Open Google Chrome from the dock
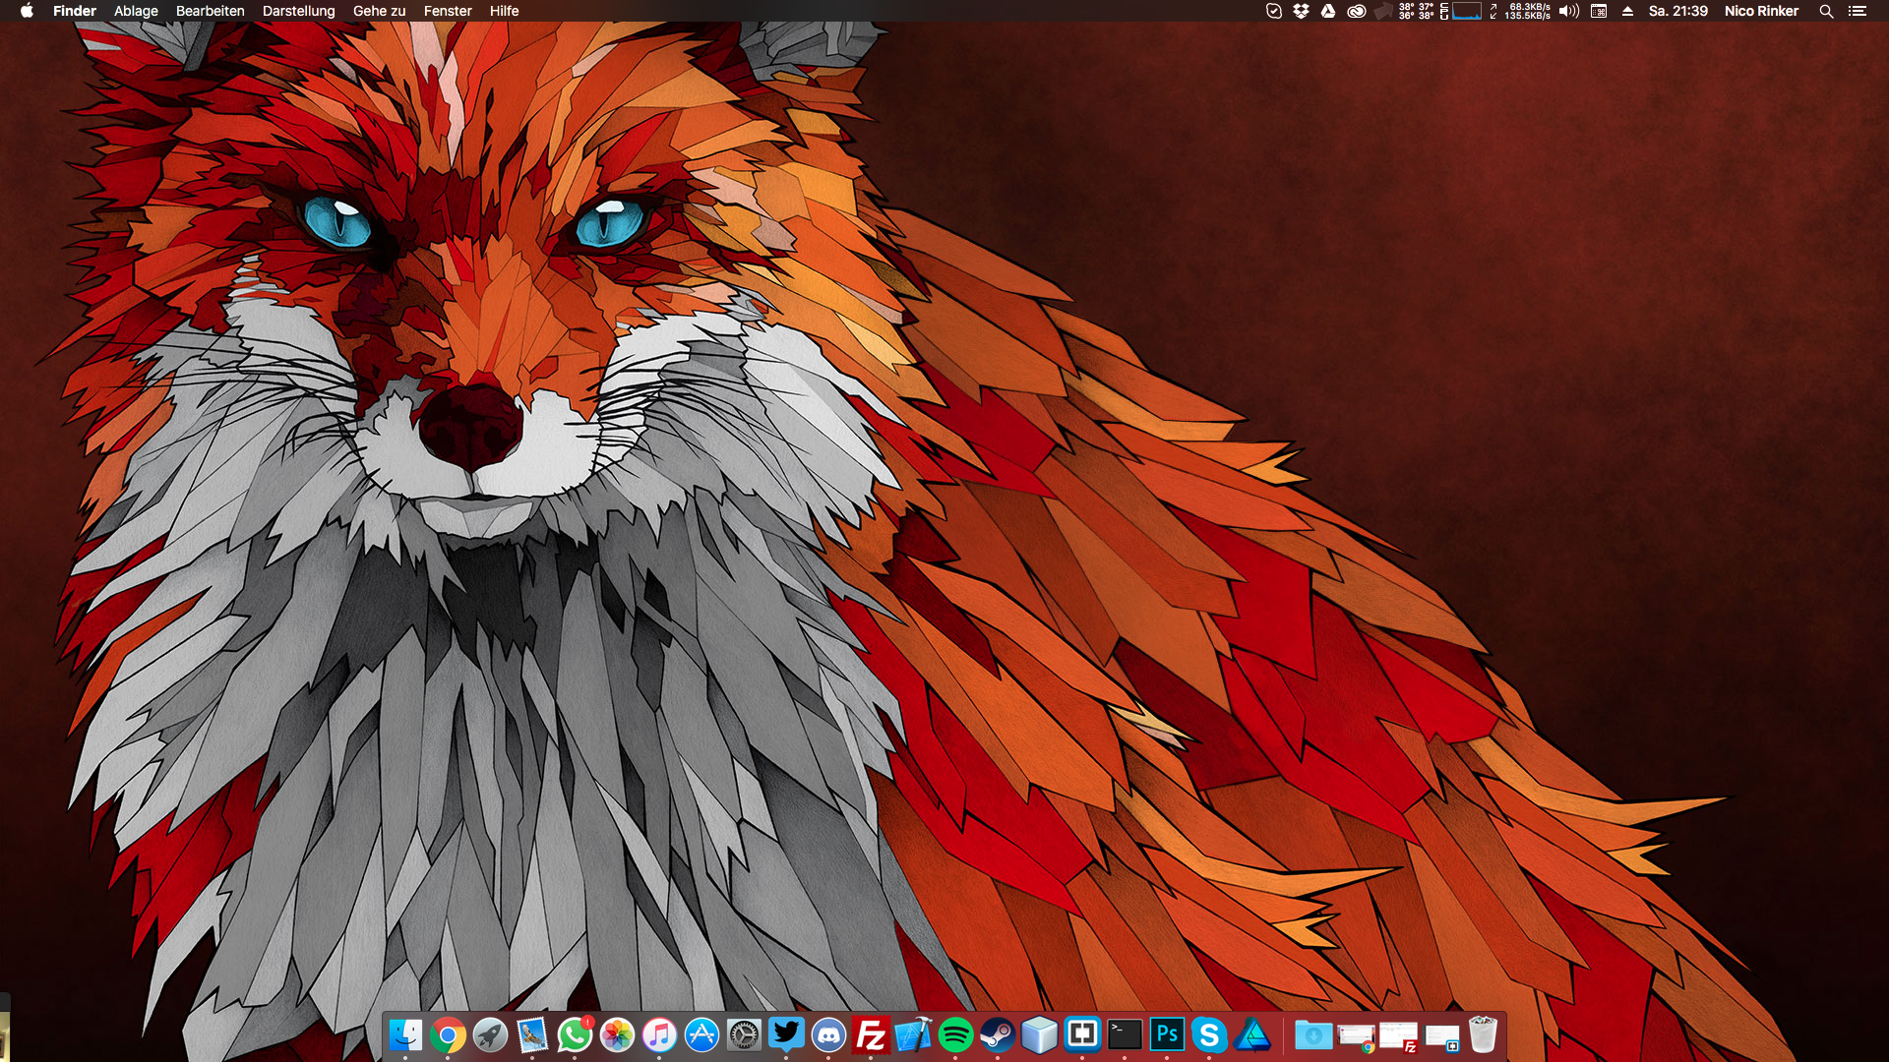This screenshot has height=1062, width=1889. [x=448, y=1034]
